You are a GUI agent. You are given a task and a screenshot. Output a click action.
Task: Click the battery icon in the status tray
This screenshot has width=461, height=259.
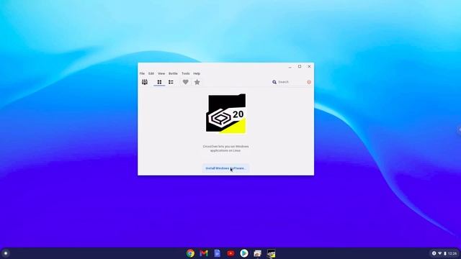445,253
